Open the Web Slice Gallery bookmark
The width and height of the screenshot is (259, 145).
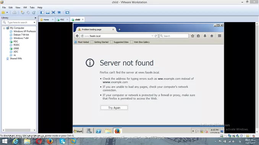(140, 42)
